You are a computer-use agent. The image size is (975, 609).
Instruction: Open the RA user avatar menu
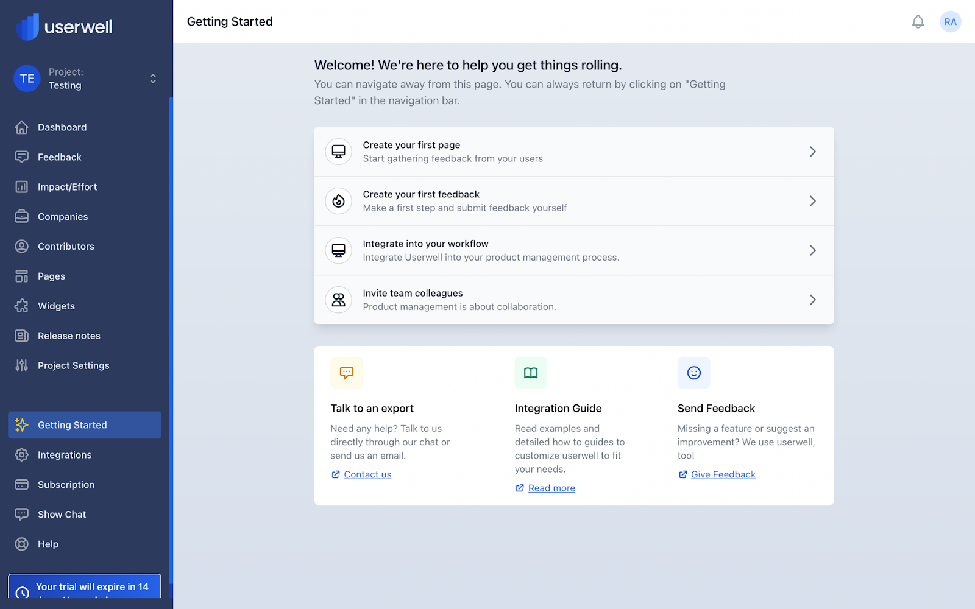pyautogui.click(x=950, y=22)
